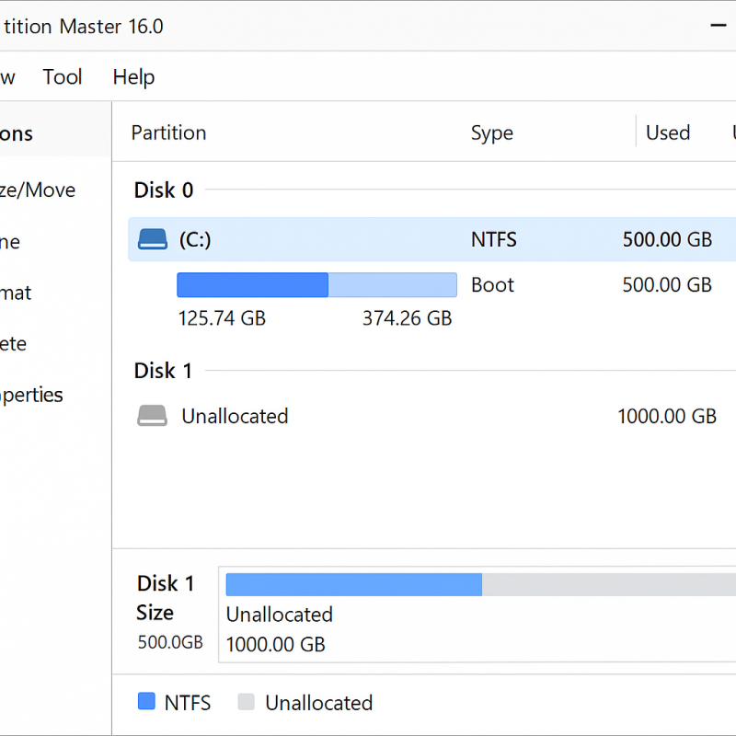Viewport: 736px width, 736px height.
Task: Click the gray Unallocated legend swatch
Action: 246,702
